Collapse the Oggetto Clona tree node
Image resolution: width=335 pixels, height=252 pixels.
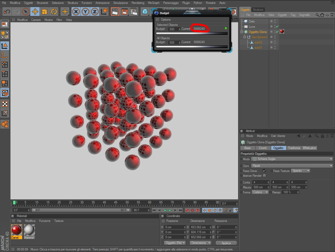pyautogui.click(x=242, y=32)
